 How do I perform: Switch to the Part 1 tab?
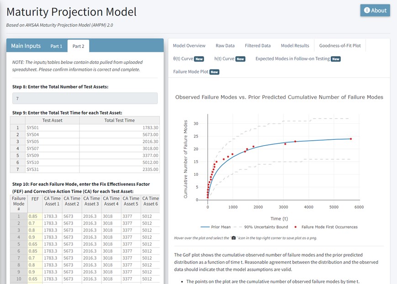(x=56, y=46)
